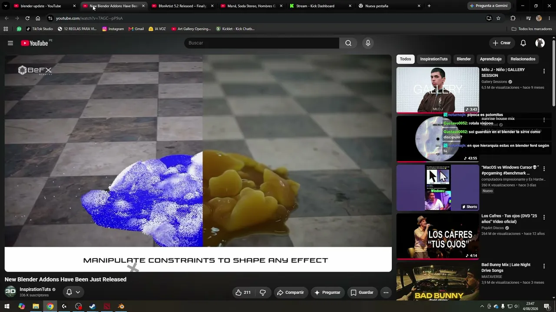Open Windows Start menu
This screenshot has width=556, height=312.
[7, 306]
